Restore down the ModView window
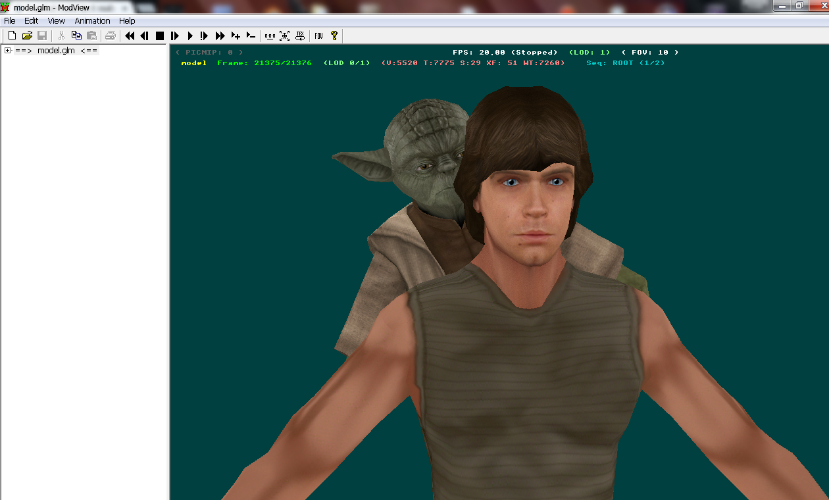 pyautogui.click(x=799, y=5)
